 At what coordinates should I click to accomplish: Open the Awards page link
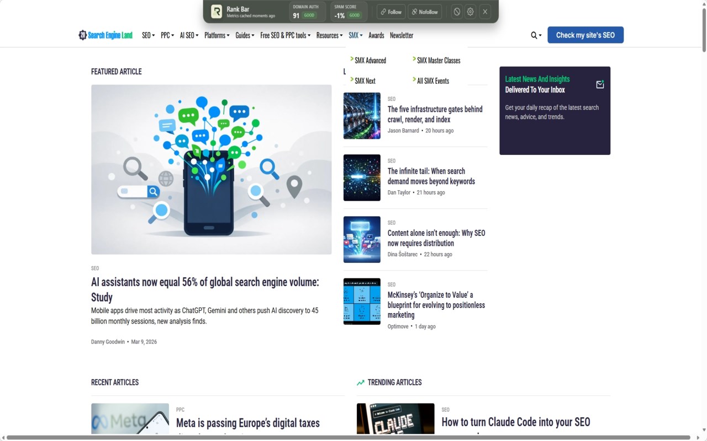point(376,35)
